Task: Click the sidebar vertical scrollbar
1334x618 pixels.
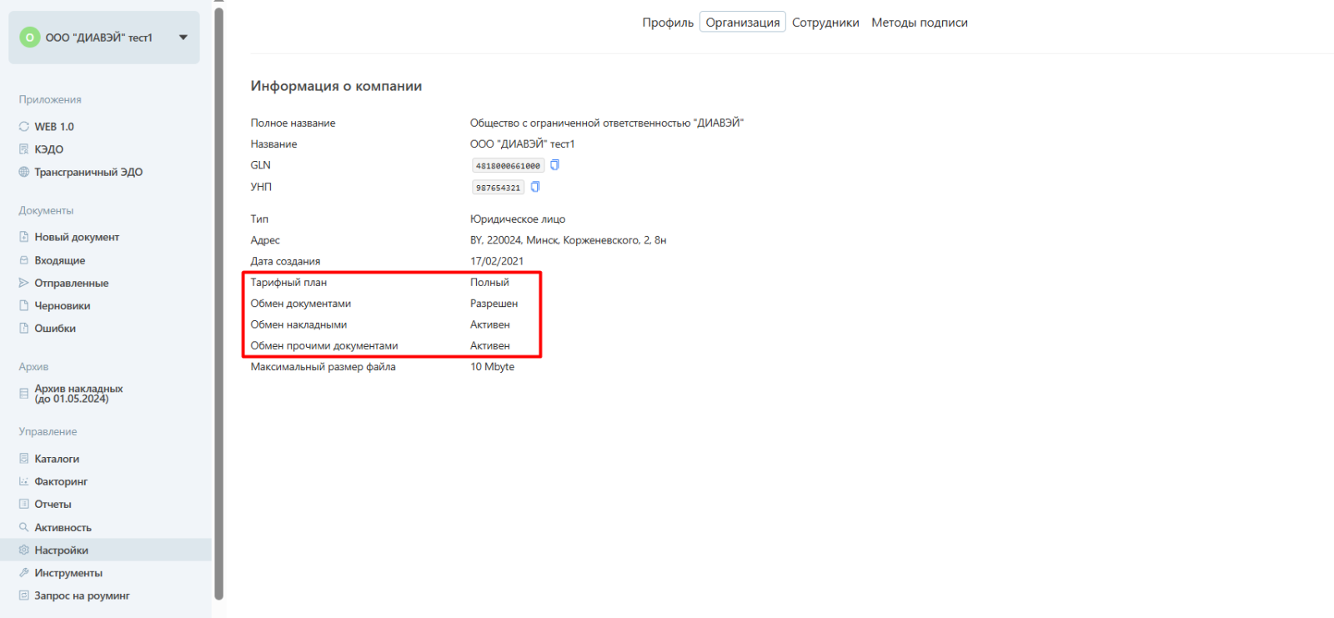Action: (218, 300)
